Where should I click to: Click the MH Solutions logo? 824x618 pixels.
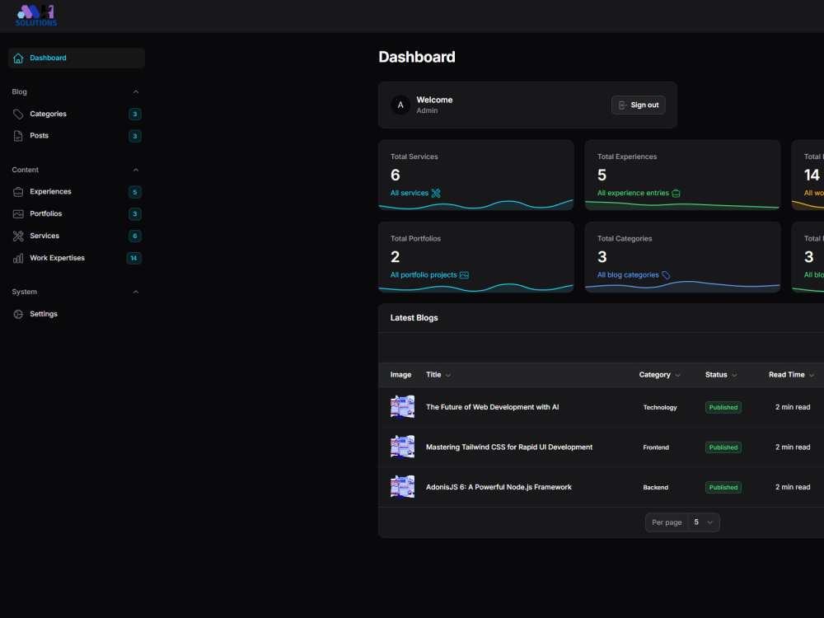click(35, 16)
